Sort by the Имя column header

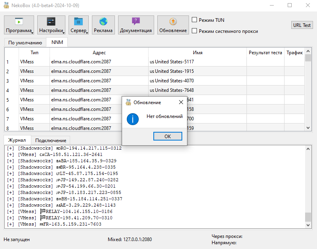197,53
